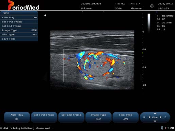
Task: Click the Cine menu header
Action: click(x=19, y=13)
